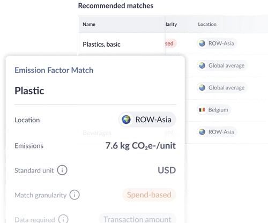Click the Belgium flag icon
The image size is (268, 223).
[x=202, y=110]
